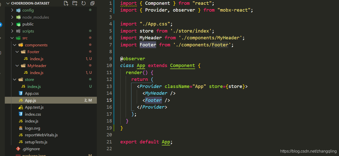
Task: Click the highlighted Footer tag on line 15
Action: tap(153, 100)
